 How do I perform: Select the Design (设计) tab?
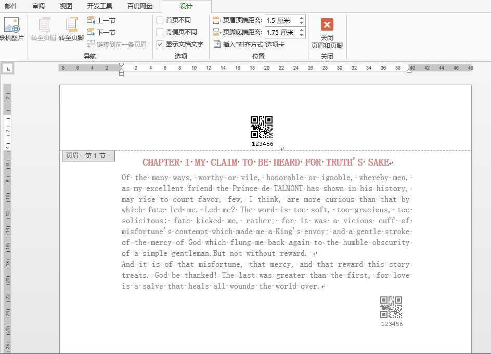tap(186, 6)
